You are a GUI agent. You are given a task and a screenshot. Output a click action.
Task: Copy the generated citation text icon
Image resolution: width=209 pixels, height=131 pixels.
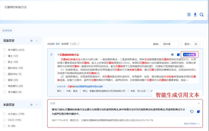[x=198, y=112]
